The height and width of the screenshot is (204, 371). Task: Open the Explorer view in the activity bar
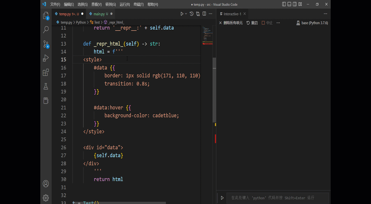click(x=46, y=15)
